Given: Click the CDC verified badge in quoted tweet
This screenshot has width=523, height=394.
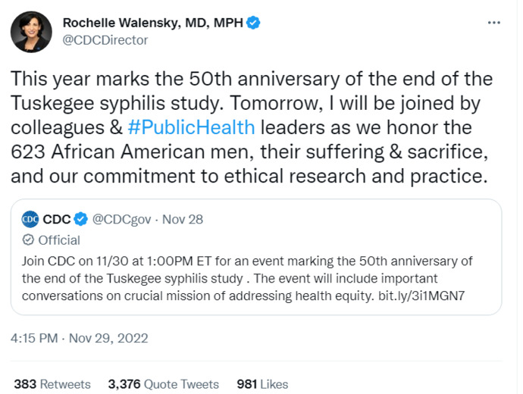Looking at the screenshot, I should click(x=80, y=219).
